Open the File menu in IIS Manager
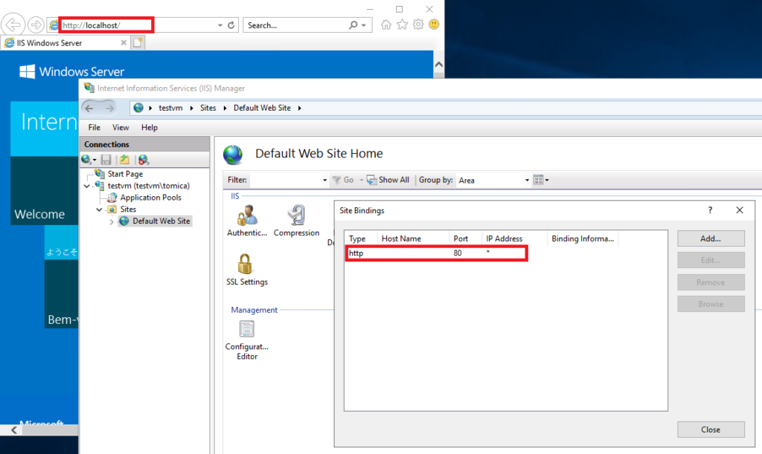Screen dimensions: 762x454 click(x=93, y=127)
